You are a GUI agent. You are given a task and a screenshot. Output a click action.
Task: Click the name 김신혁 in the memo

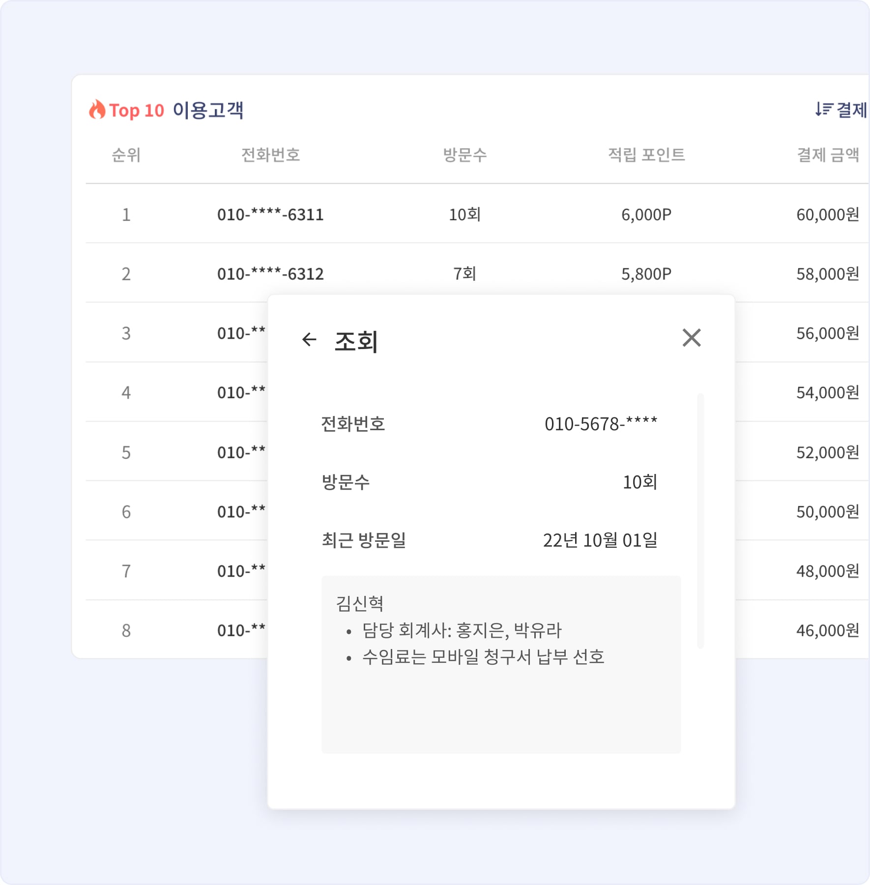(359, 604)
